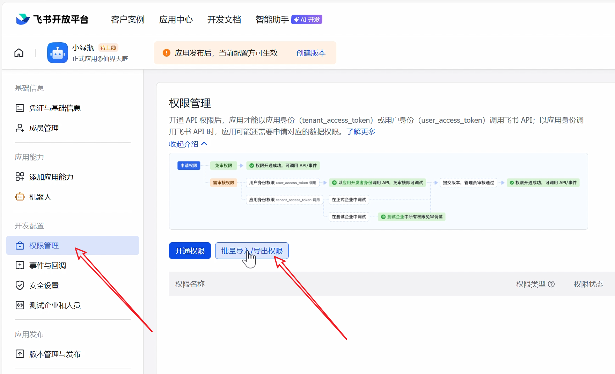Click the 添加应用能力 grid icon

point(20,177)
